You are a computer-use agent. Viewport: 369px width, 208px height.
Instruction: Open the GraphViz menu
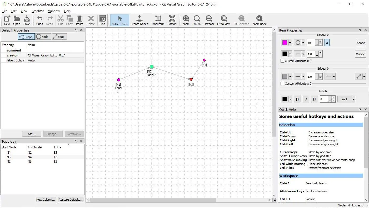(x=38, y=11)
